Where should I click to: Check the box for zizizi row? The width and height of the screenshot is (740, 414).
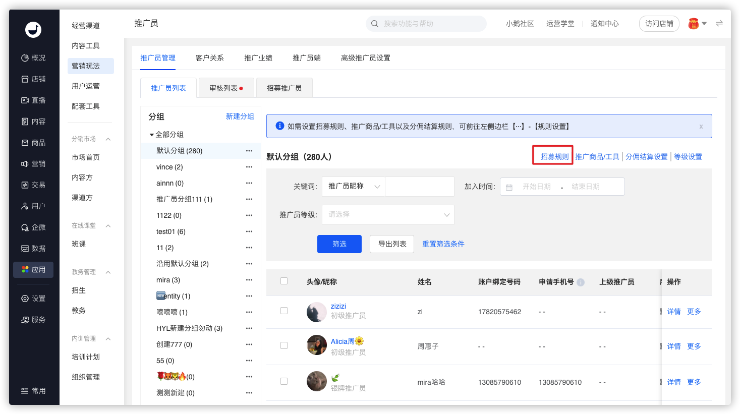[284, 311]
